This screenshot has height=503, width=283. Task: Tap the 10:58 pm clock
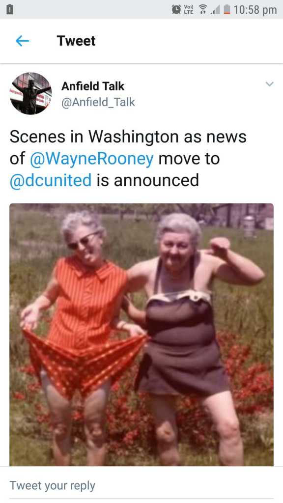coord(255,10)
